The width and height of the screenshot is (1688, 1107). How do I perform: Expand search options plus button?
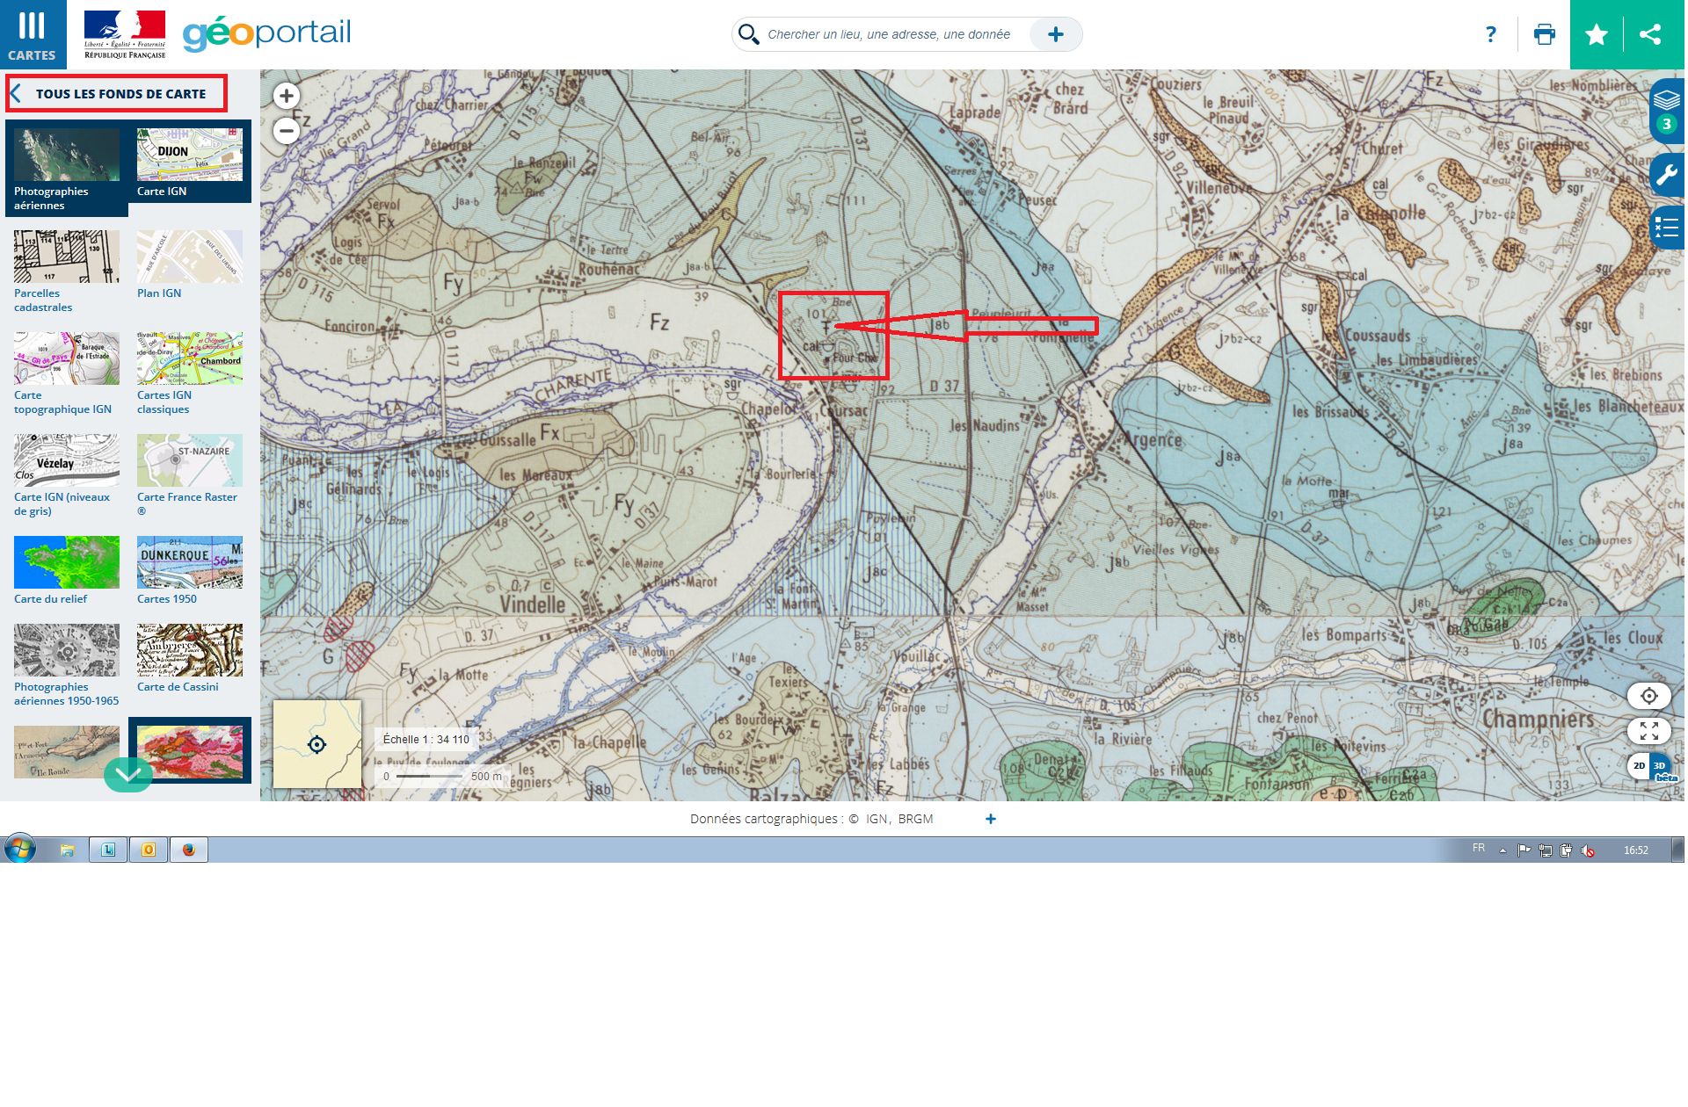1056,34
